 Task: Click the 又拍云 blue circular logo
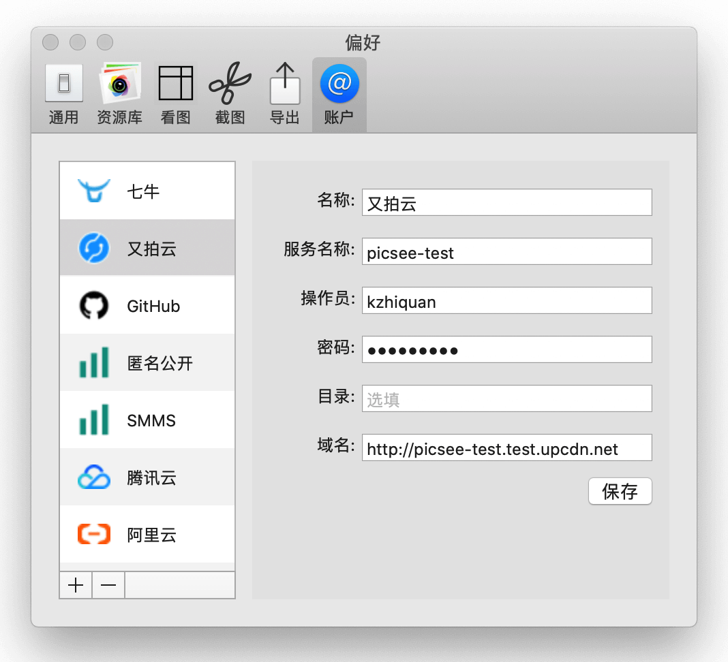tap(94, 248)
